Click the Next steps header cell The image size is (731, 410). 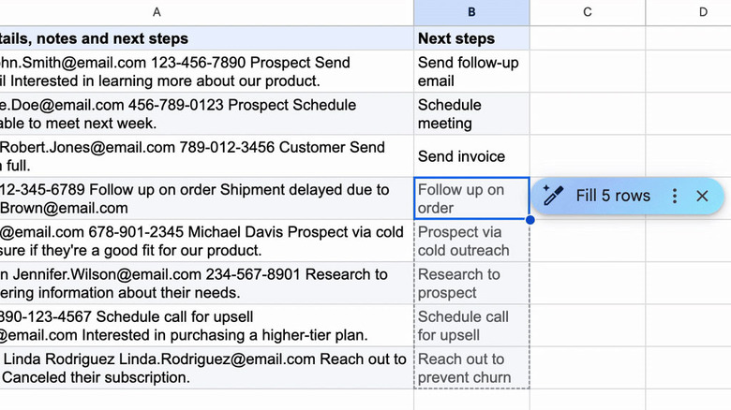click(x=470, y=38)
